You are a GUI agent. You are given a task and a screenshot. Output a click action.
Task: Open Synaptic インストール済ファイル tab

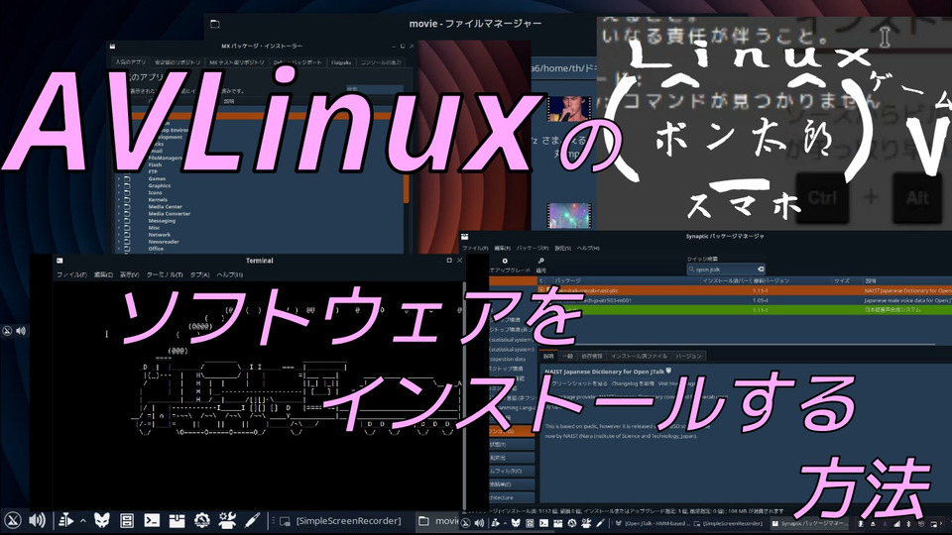pyautogui.click(x=639, y=356)
